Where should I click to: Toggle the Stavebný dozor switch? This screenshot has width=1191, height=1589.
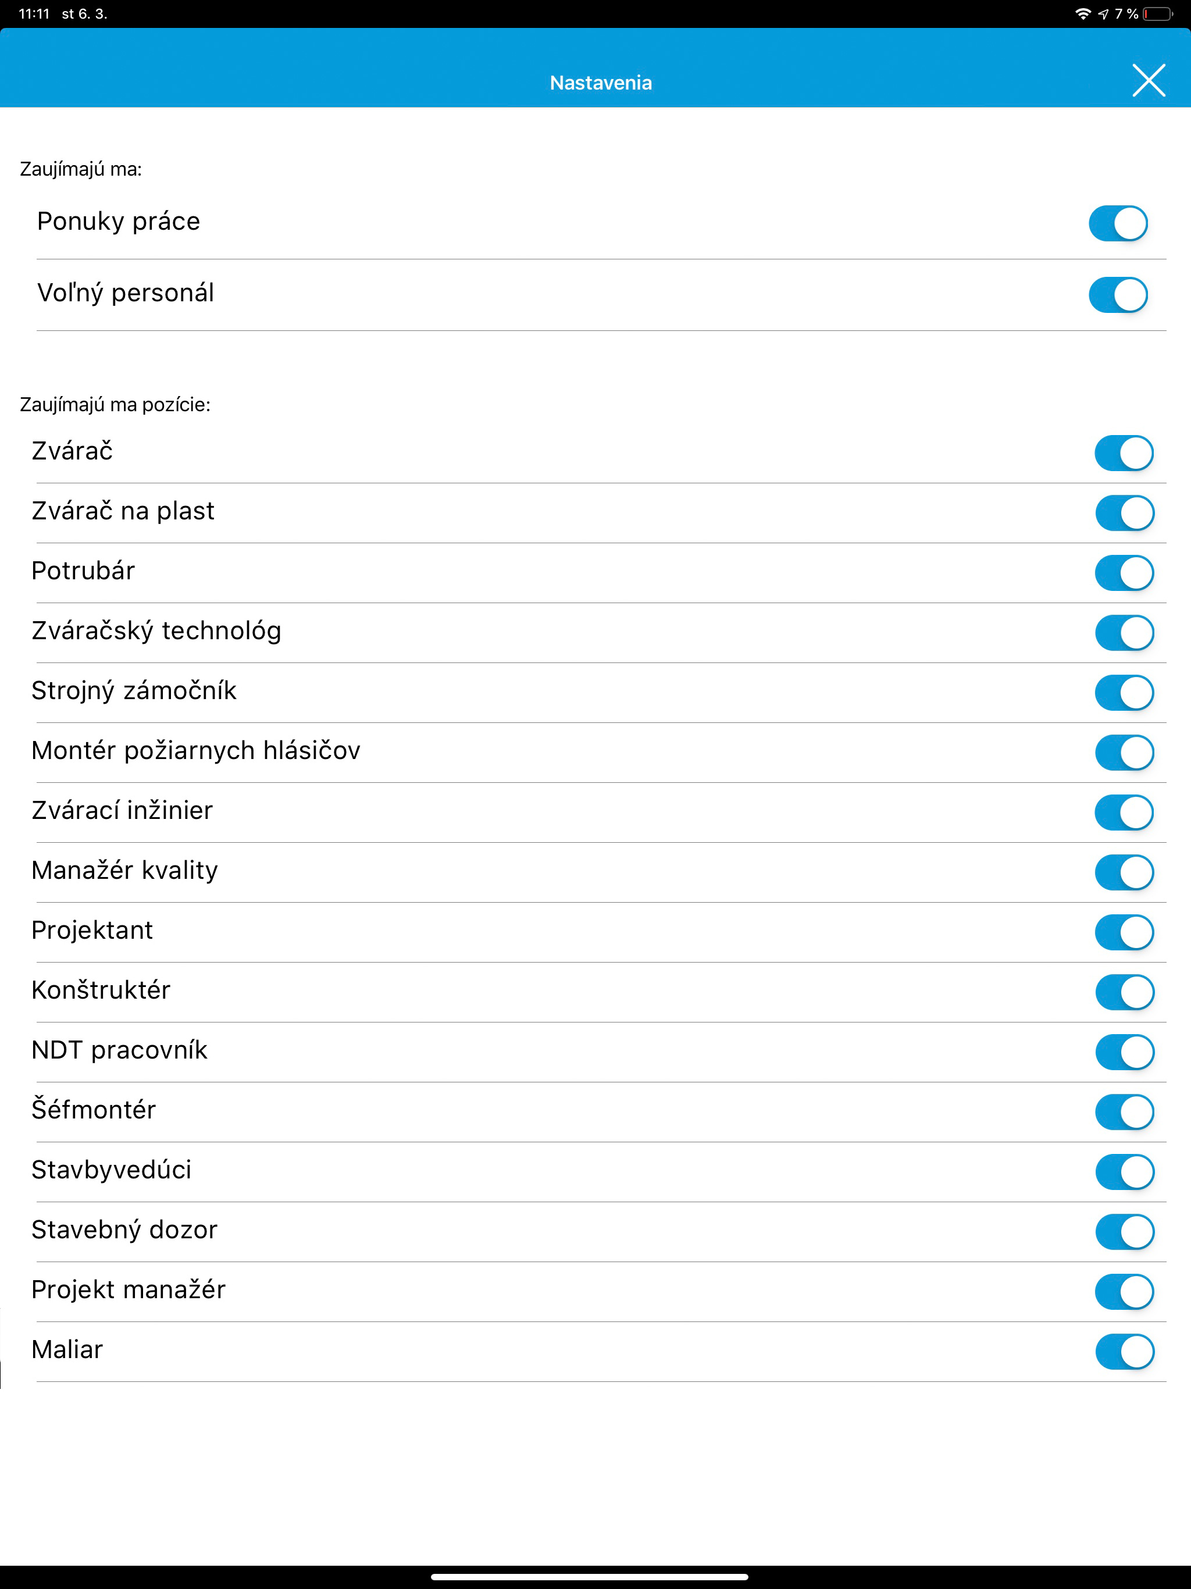pyautogui.click(x=1124, y=1231)
